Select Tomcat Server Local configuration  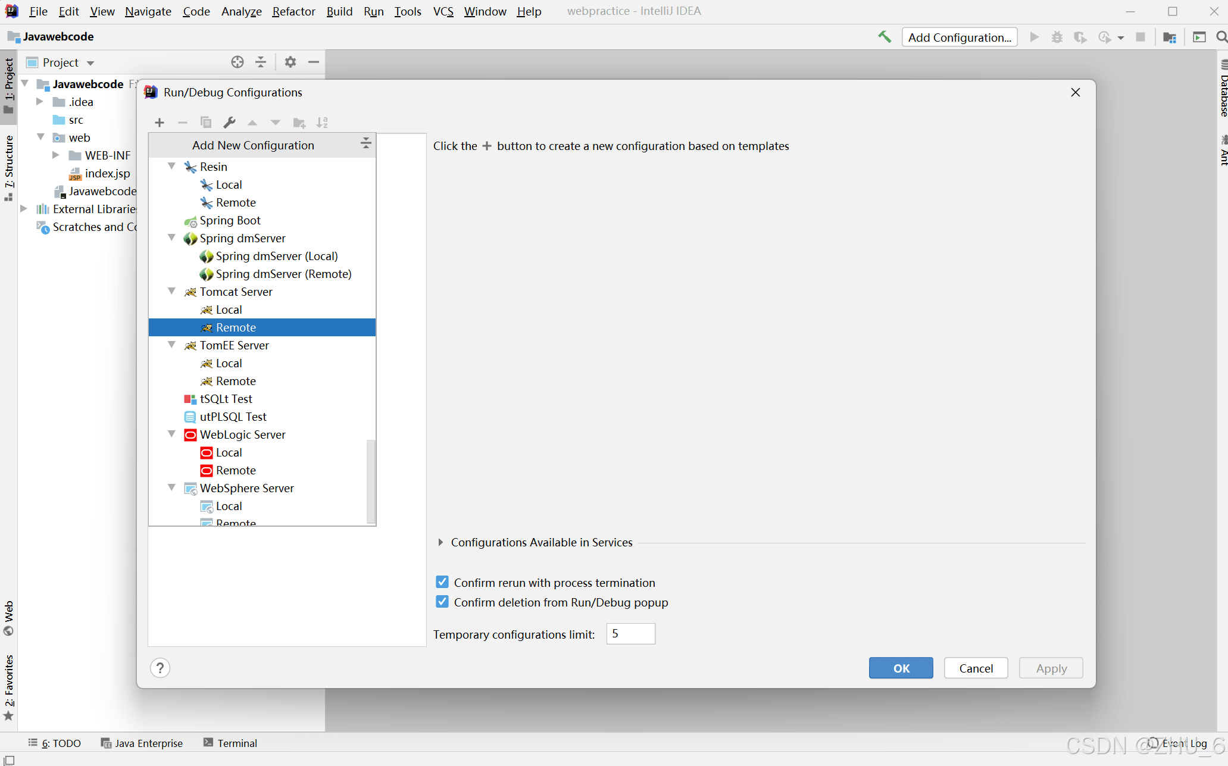point(262,309)
